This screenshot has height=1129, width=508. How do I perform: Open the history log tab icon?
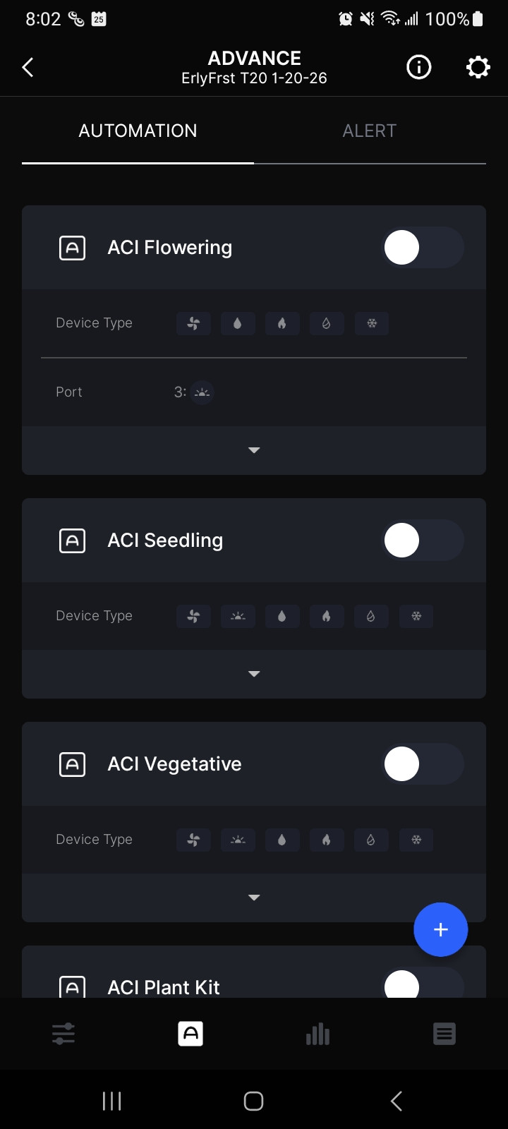click(444, 1034)
